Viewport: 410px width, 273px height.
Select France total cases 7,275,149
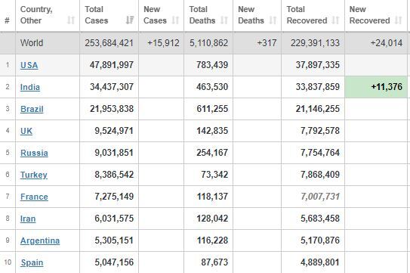114,197
